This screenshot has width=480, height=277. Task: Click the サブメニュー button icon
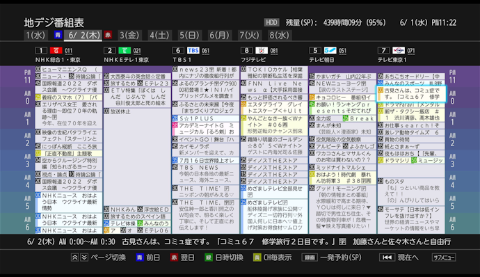[x=444, y=258]
